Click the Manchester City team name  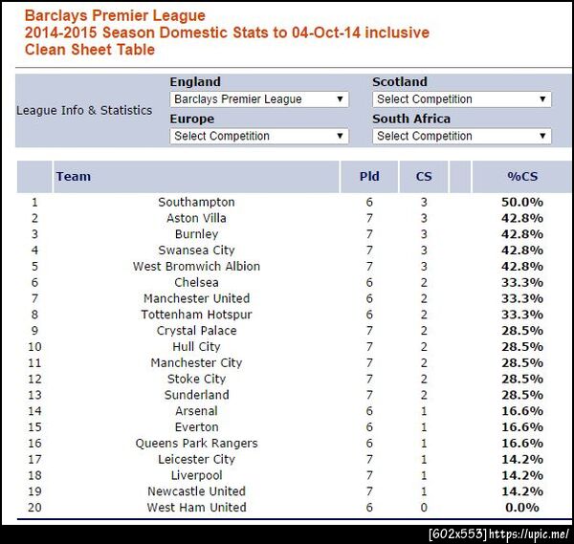[x=196, y=363]
